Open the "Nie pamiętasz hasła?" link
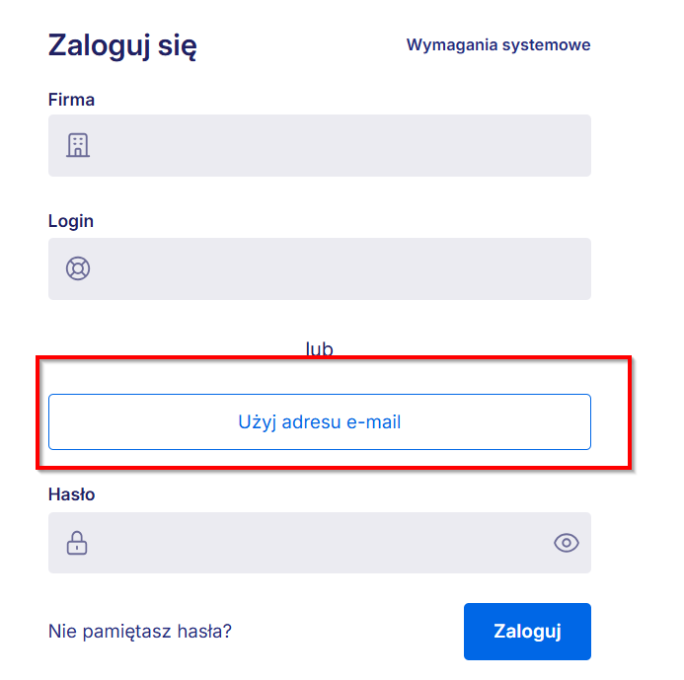The image size is (684, 680). coord(140,631)
